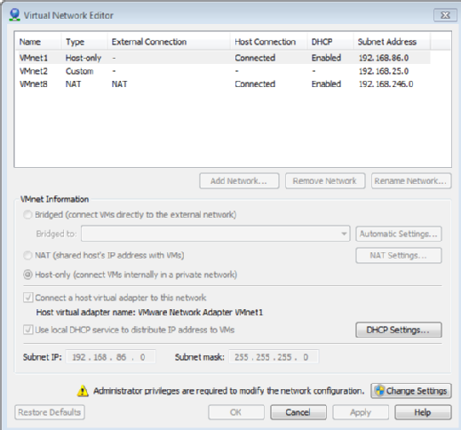Image resolution: width=461 pixels, height=430 pixels.
Task: Sort list by Name column header
Action: click(x=37, y=42)
